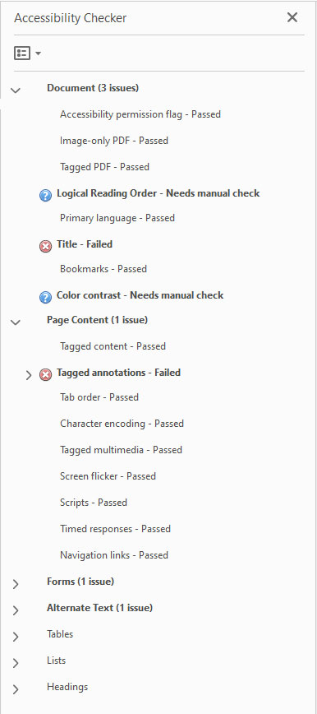The height and width of the screenshot is (714, 317).
Task: Expand the Alternate Text section
Action: coord(16,610)
